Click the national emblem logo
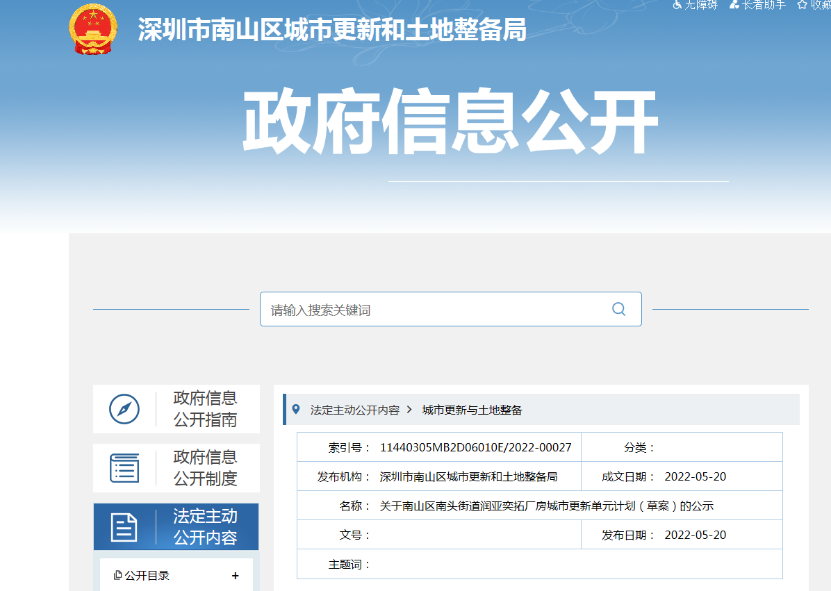Viewport: 831px width, 591px height. coord(93,30)
